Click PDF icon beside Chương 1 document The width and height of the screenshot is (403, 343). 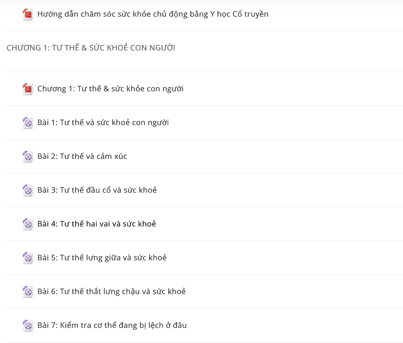coord(28,89)
